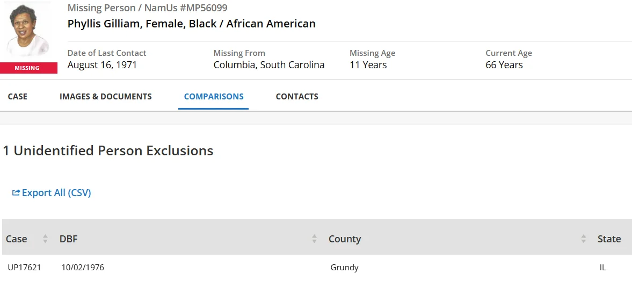Click the IL state cell
Screen dimensions: 632x295
[x=603, y=268]
